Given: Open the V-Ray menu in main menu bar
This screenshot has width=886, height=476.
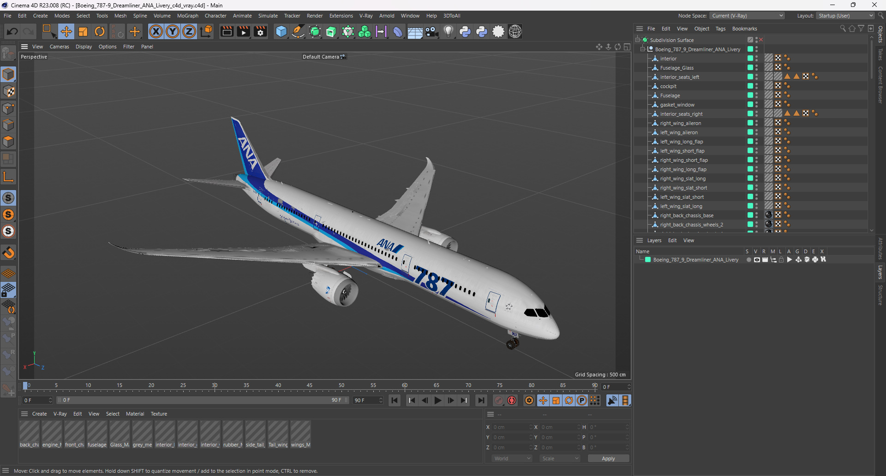Looking at the screenshot, I should coord(366,16).
